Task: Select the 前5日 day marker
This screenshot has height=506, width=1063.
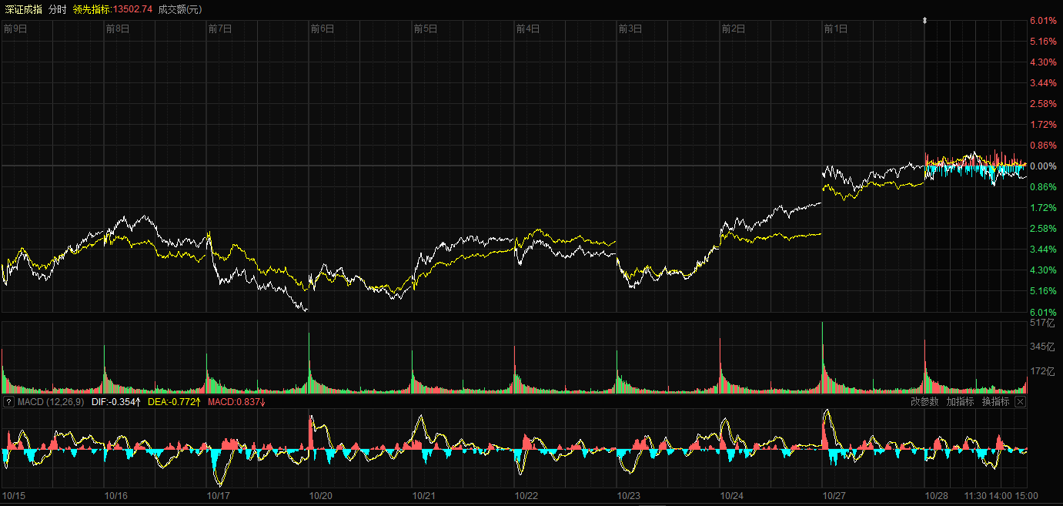Action: point(425,29)
